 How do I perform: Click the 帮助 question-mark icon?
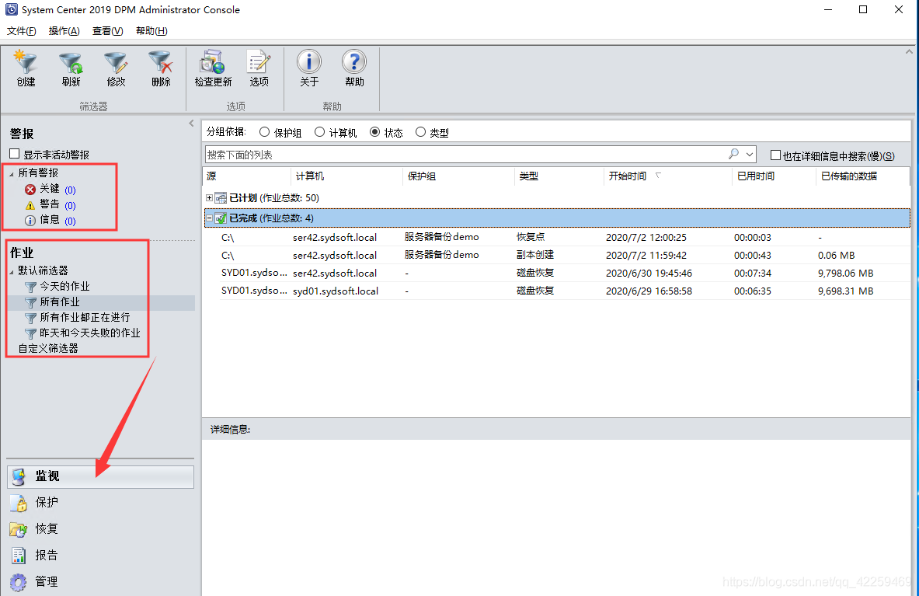[x=354, y=61]
